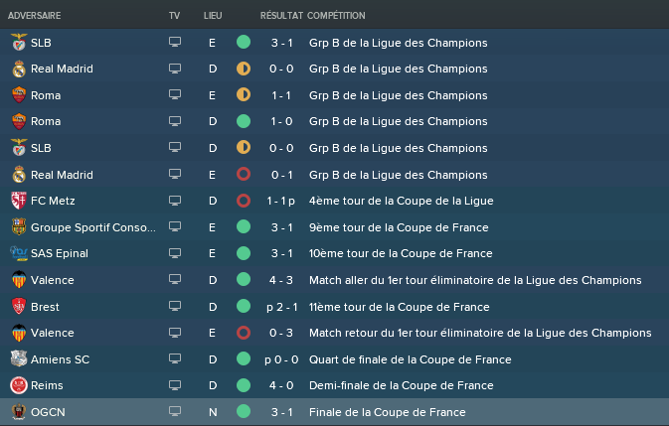Click the Brest club badge
Viewport: 669px width, 426px height.
point(19,306)
